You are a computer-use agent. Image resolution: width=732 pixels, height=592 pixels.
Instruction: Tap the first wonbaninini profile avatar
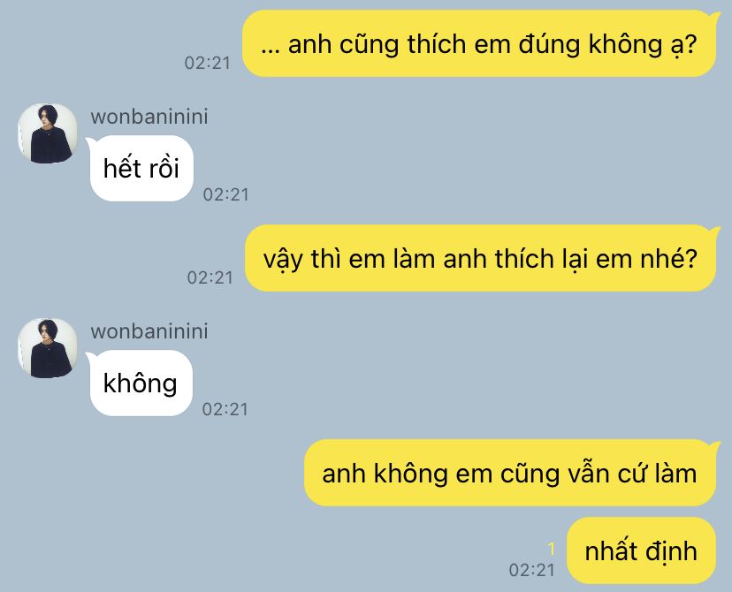(48, 133)
